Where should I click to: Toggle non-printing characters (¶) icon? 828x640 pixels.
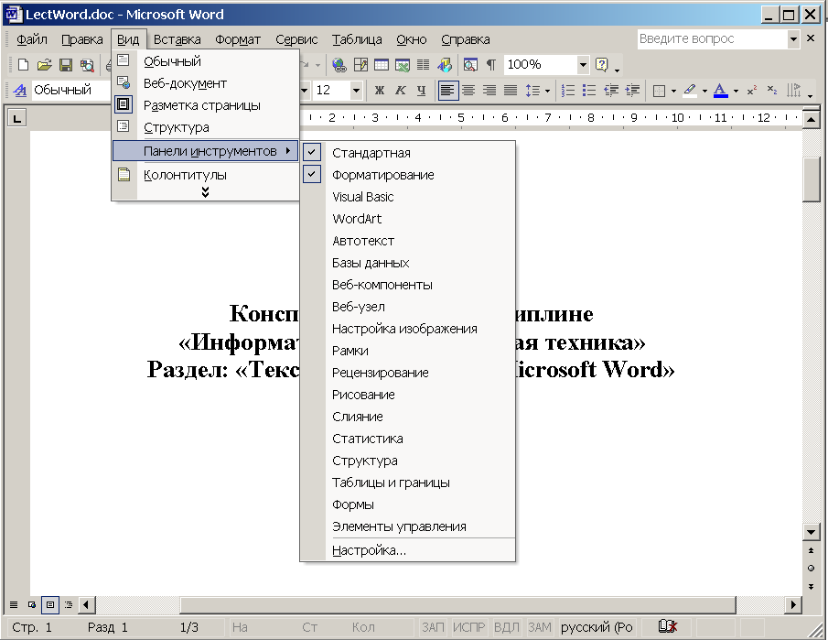[x=491, y=65]
